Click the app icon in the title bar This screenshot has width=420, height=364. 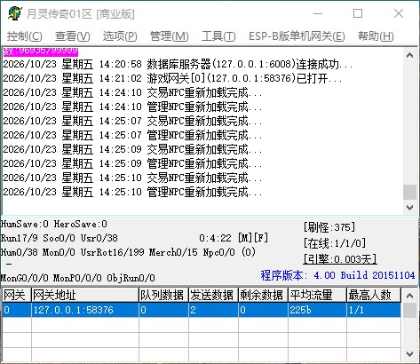[15, 13]
